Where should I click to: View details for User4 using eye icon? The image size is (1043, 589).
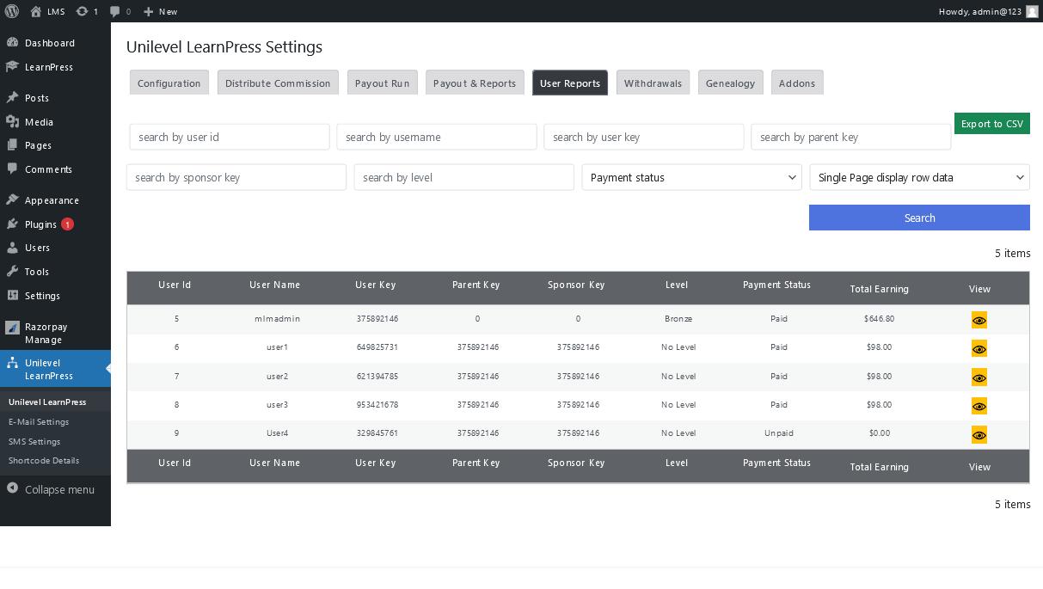click(x=979, y=435)
